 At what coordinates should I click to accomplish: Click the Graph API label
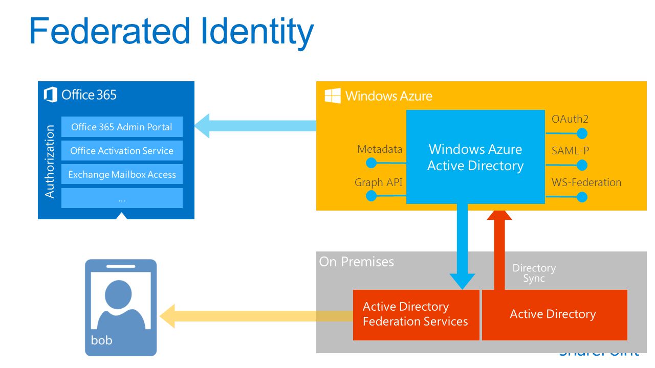[x=379, y=182]
